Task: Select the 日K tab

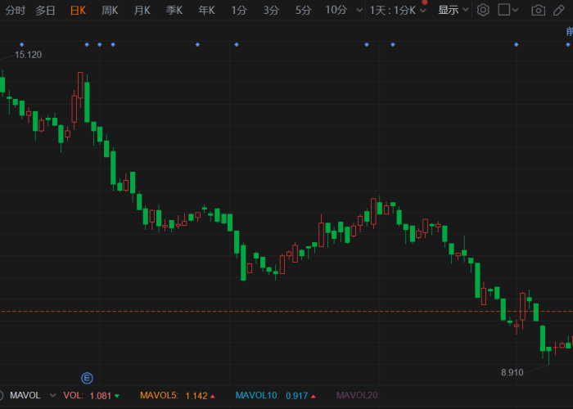Action: coord(79,11)
